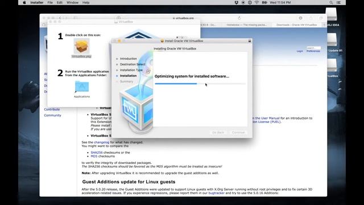Open the MD5 checksums link
This screenshot has width=364, height=205.
[94, 156]
